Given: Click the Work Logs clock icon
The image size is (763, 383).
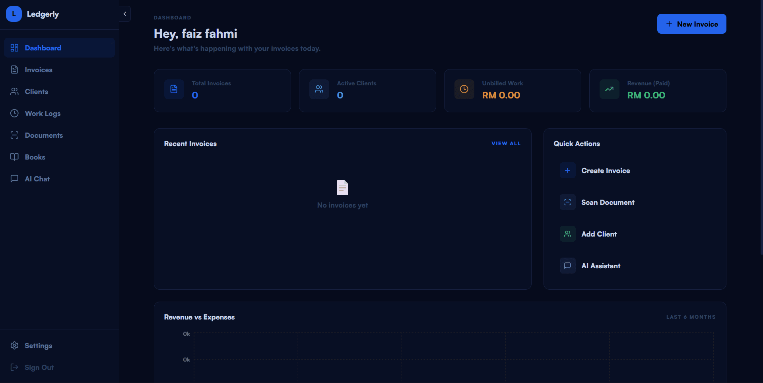Looking at the screenshot, I should coord(14,113).
